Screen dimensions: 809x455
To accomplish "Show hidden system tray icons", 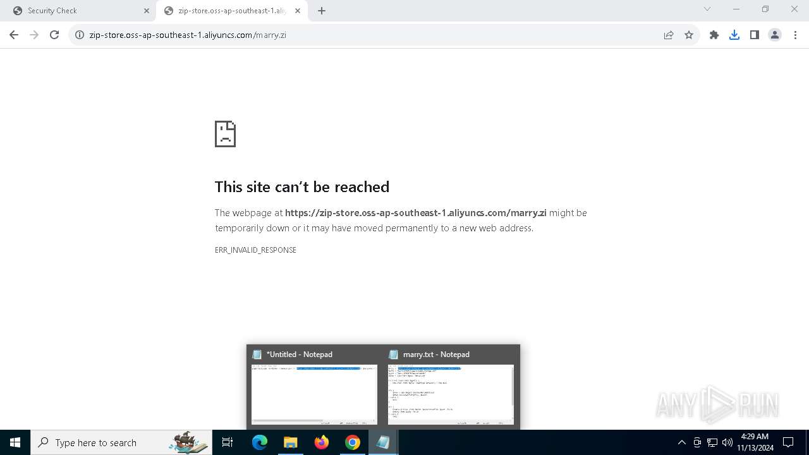I will (x=681, y=442).
